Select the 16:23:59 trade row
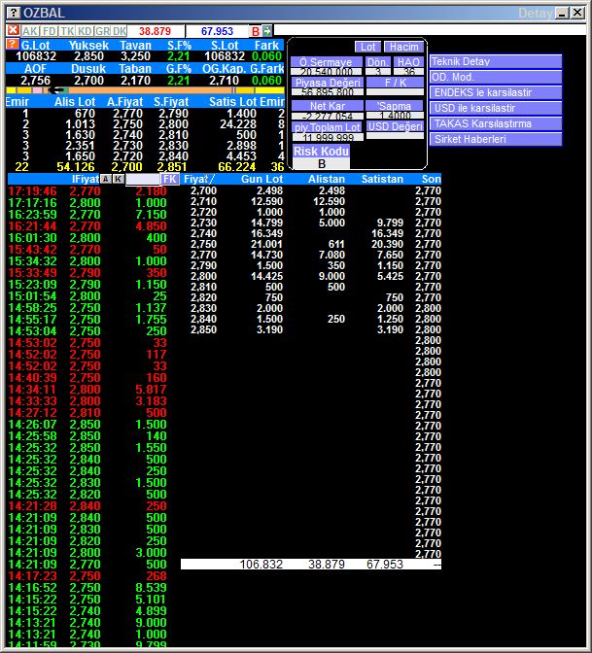The width and height of the screenshot is (592, 653). click(87, 215)
